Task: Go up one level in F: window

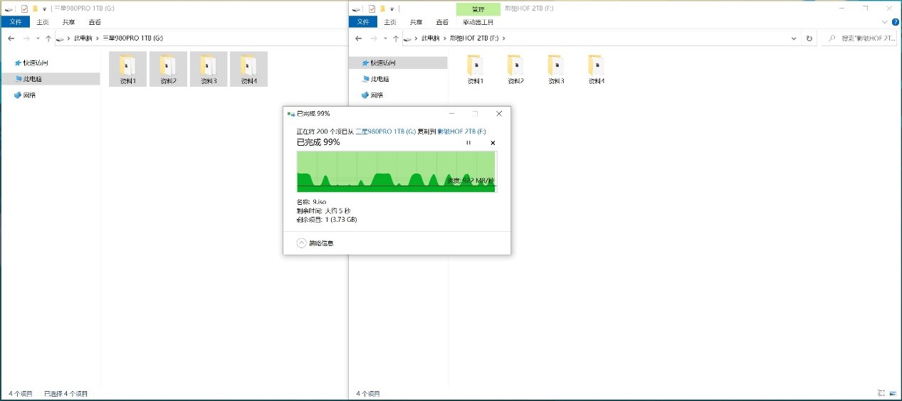Action: pyautogui.click(x=396, y=38)
